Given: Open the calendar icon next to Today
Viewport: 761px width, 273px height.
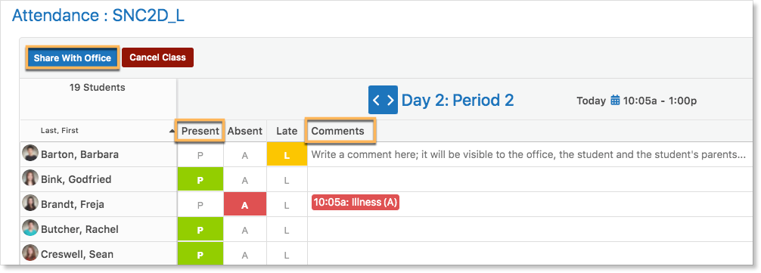Looking at the screenshot, I should coord(615,101).
